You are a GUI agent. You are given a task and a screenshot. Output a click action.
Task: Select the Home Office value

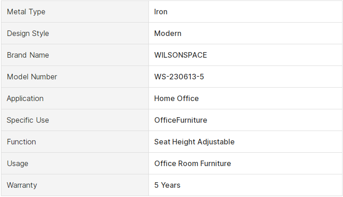coord(176,98)
